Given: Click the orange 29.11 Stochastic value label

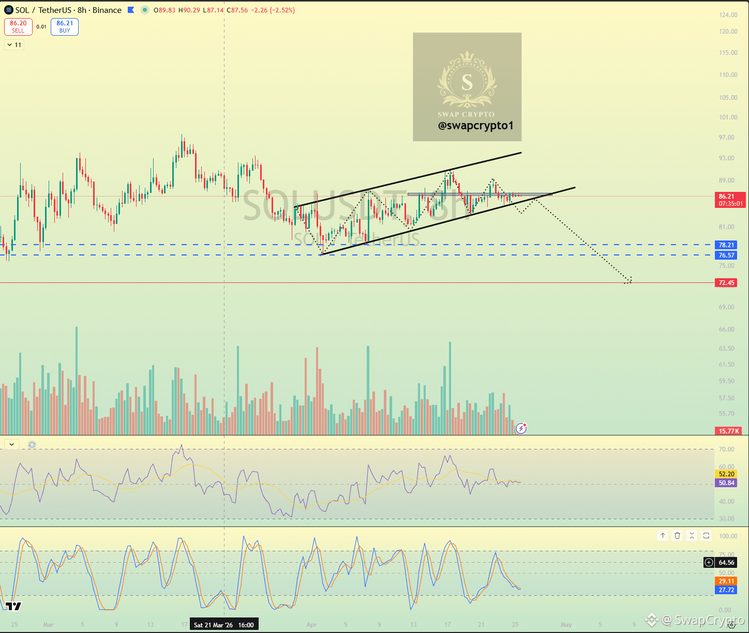Looking at the screenshot, I should (x=726, y=581).
